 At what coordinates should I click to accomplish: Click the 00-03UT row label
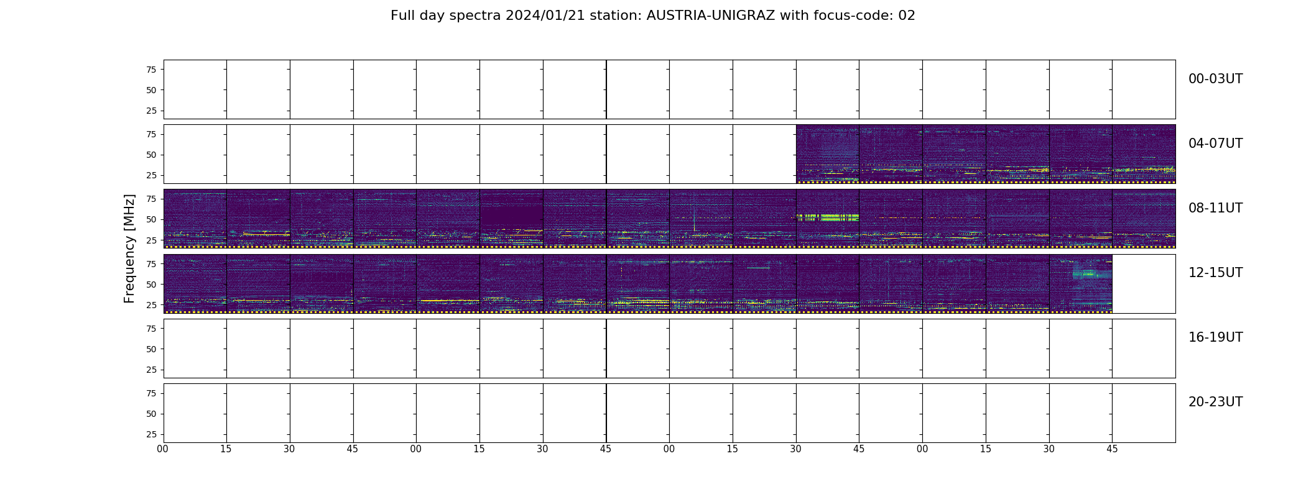pyautogui.click(x=1215, y=79)
